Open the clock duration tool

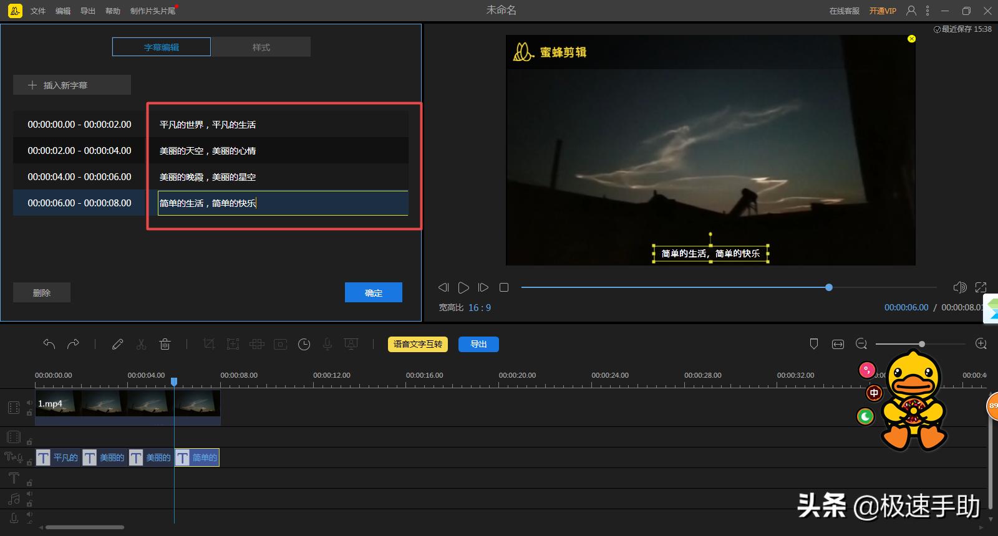pyautogui.click(x=304, y=344)
